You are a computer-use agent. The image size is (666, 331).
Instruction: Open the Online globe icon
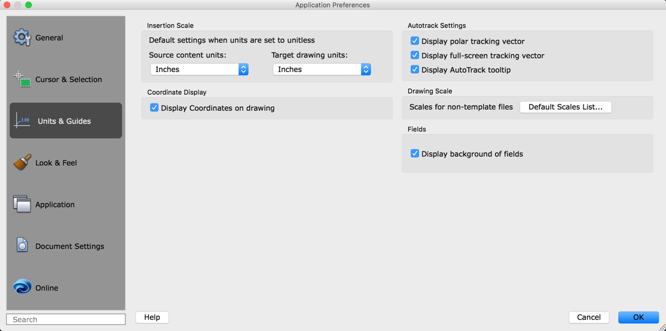(x=22, y=287)
